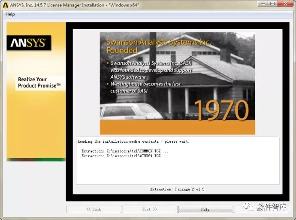296x220 pixels.
Task: Close the License Manager Installation window
Action: tap(285, 3)
